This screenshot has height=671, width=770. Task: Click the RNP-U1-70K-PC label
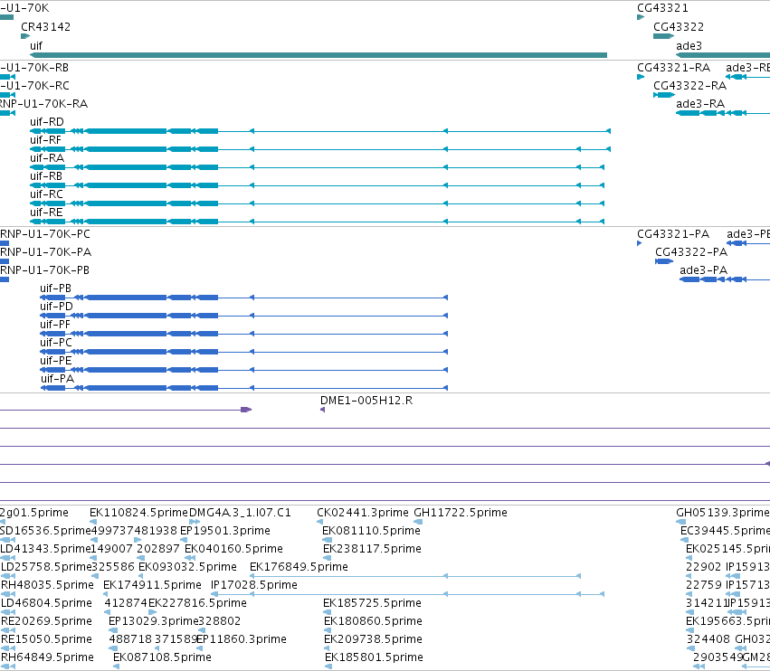45,234
